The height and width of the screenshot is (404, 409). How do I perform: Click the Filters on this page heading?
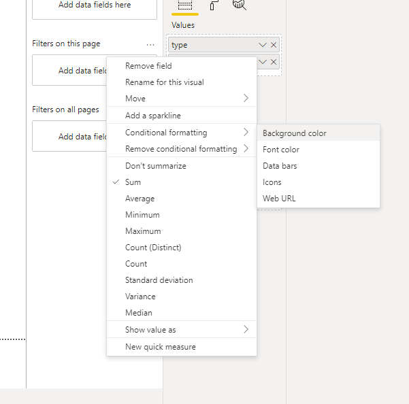click(66, 44)
